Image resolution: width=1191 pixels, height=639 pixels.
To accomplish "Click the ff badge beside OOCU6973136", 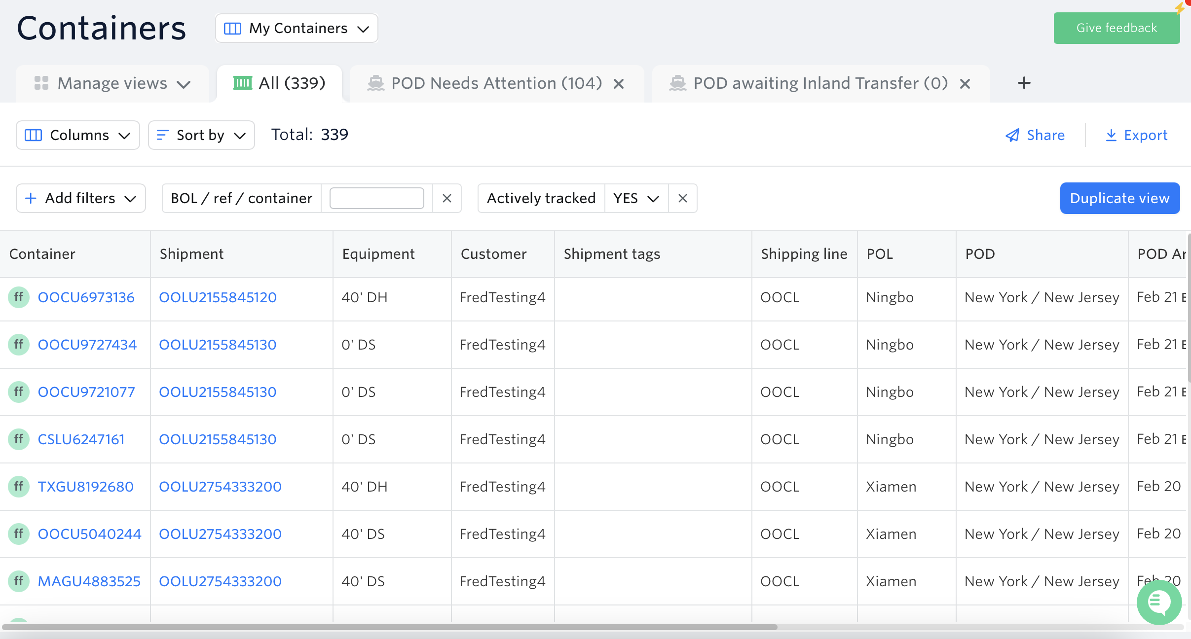I will (19, 297).
